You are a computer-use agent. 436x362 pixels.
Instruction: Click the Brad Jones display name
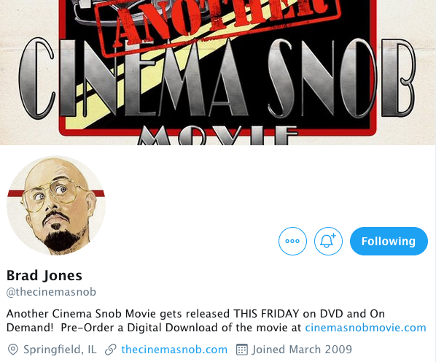point(44,275)
